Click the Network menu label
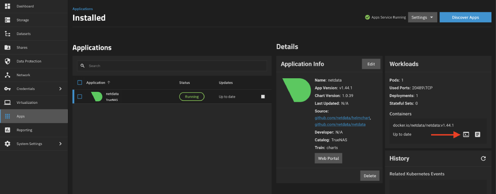Viewport: 496px width, 194px height. (23, 75)
